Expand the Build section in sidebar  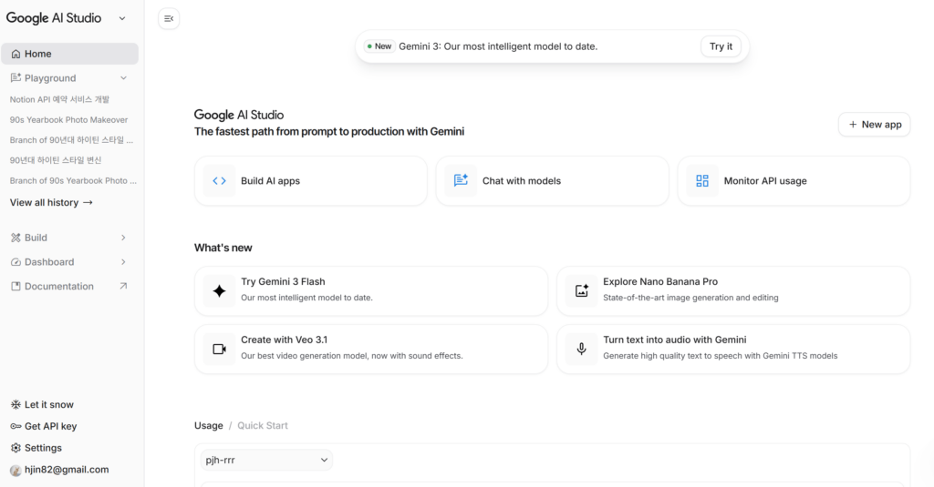[x=123, y=238]
